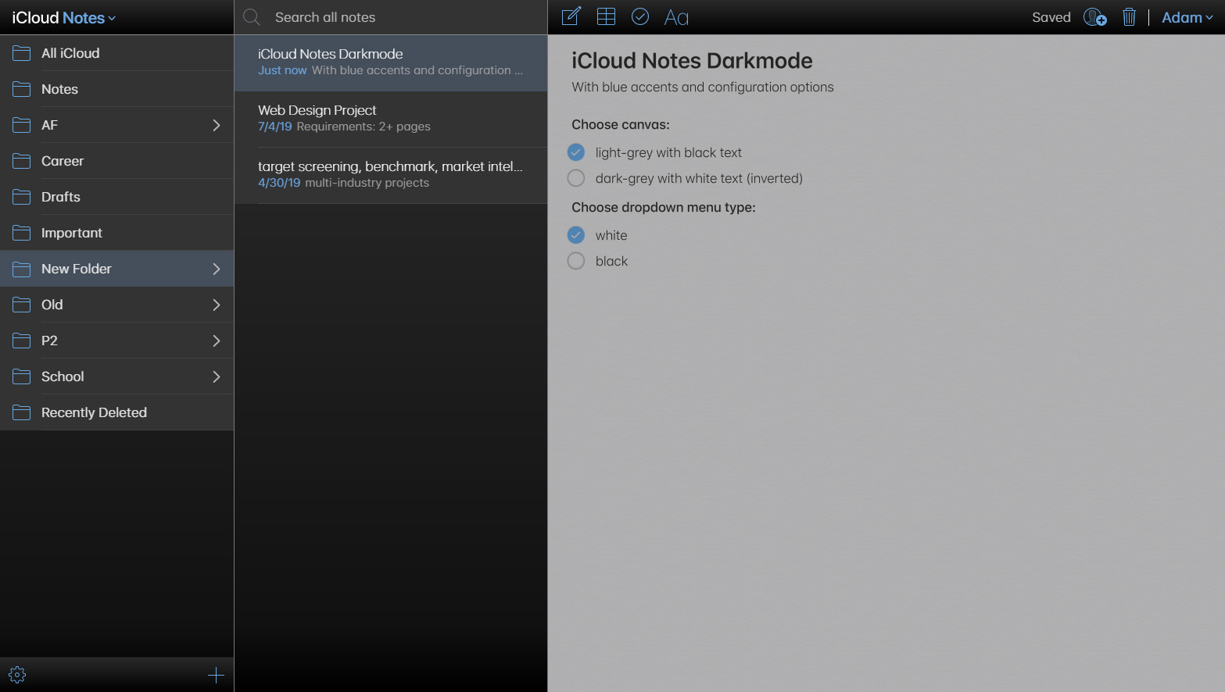Open Recently Deleted folder
This screenshot has width=1225, height=692.
[x=117, y=412]
